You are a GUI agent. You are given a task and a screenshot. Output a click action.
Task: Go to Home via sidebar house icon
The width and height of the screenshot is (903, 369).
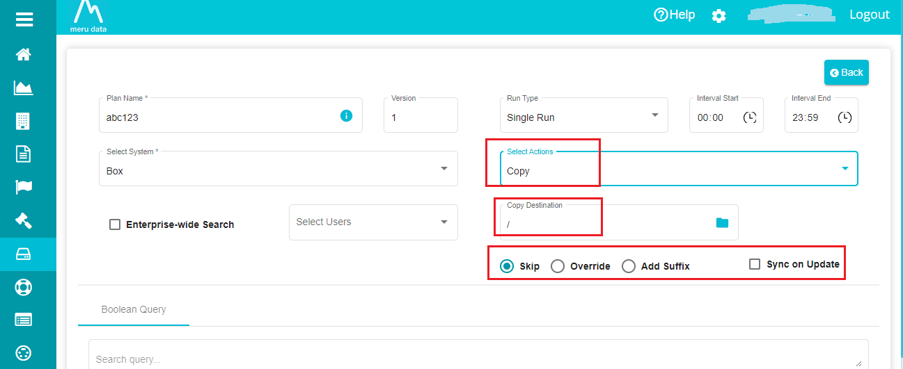pyautogui.click(x=24, y=54)
